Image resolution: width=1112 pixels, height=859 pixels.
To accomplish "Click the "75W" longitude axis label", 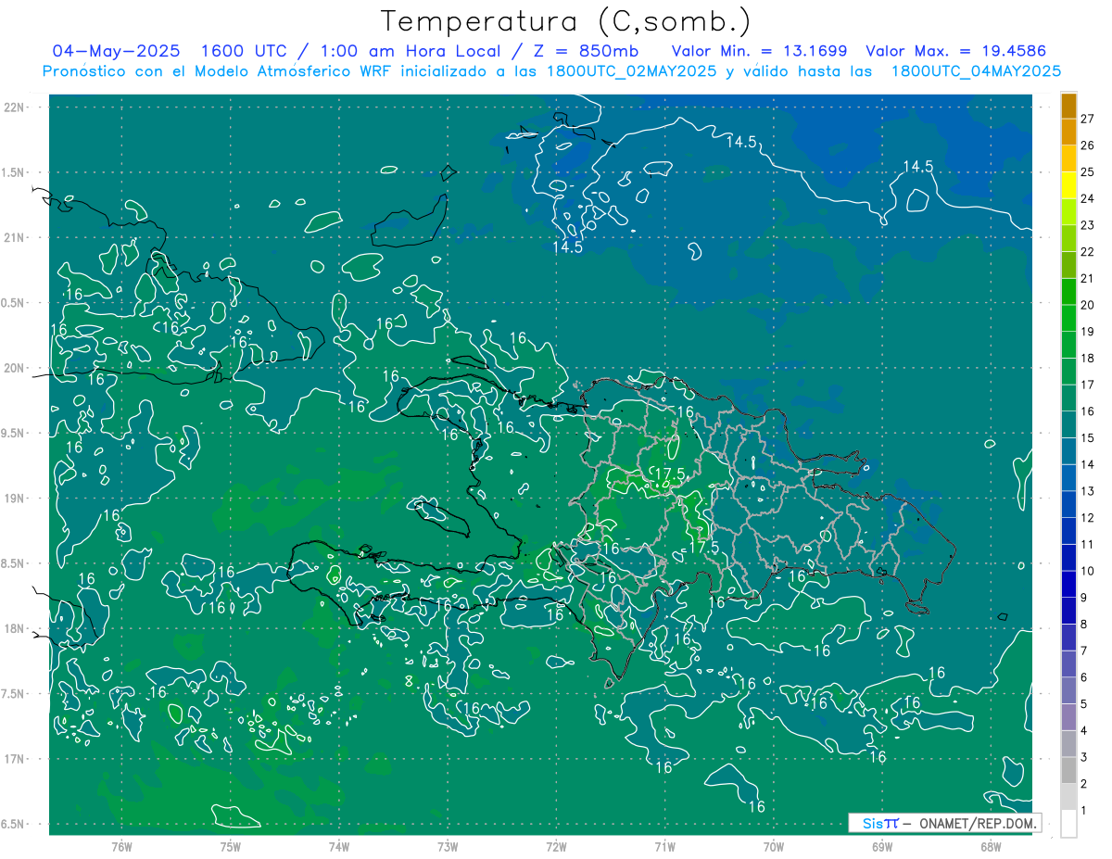I will [x=231, y=847].
